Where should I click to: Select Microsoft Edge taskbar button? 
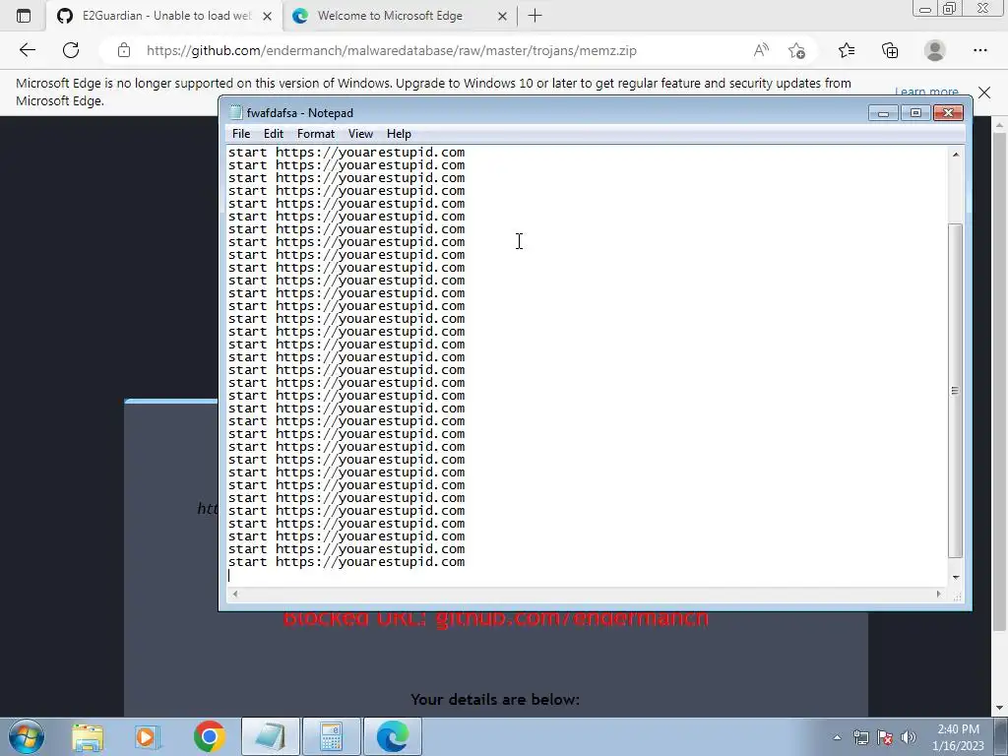pyautogui.click(x=392, y=736)
